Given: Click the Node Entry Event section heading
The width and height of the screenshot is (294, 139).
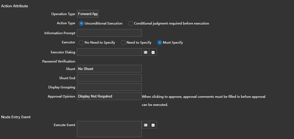Looking at the screenshot, I should pyautogui.click(x=16, y=117).
